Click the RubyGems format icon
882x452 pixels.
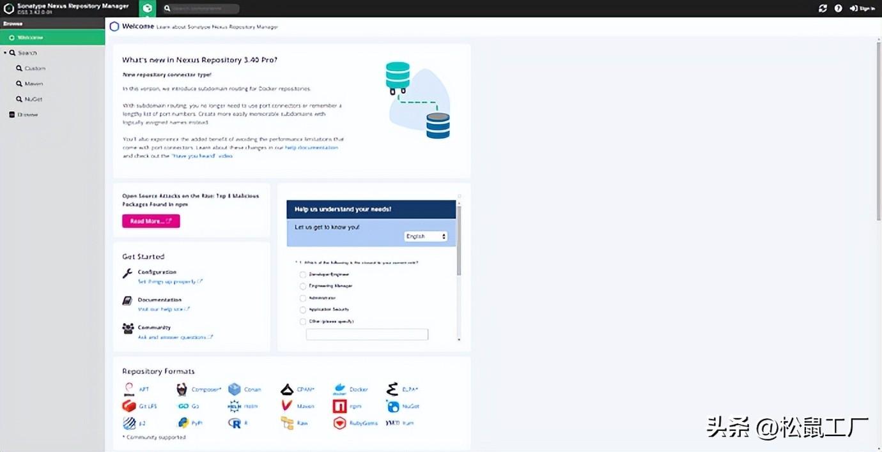pos(339,423)
